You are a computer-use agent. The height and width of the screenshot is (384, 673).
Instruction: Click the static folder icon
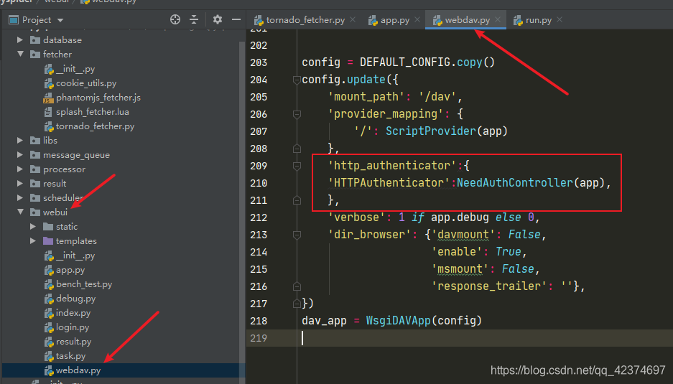click(48, 227)
